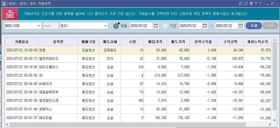Open calendar for the 당일 date
The height and width of the screenshot is (128, 280).
(156, 26)
